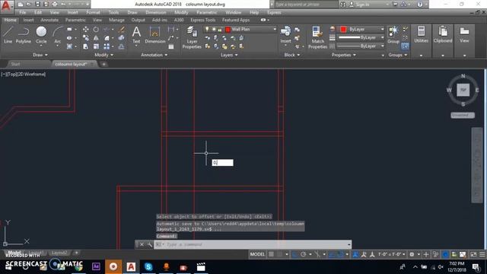Select the Polyline tool
Viewport: 487px width, 274px height.
click(x=24, y=35)
